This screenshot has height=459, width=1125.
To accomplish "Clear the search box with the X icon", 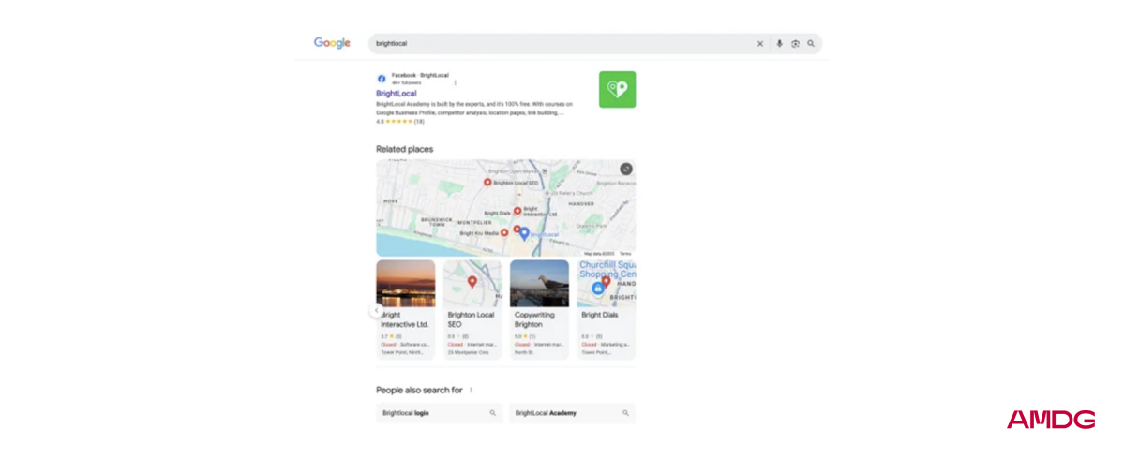I will click(760, 43).
